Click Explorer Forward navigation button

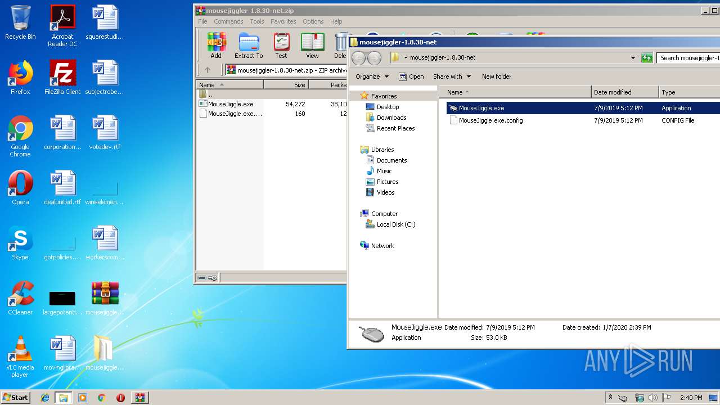pyautogui.click(x=374, y=57)
